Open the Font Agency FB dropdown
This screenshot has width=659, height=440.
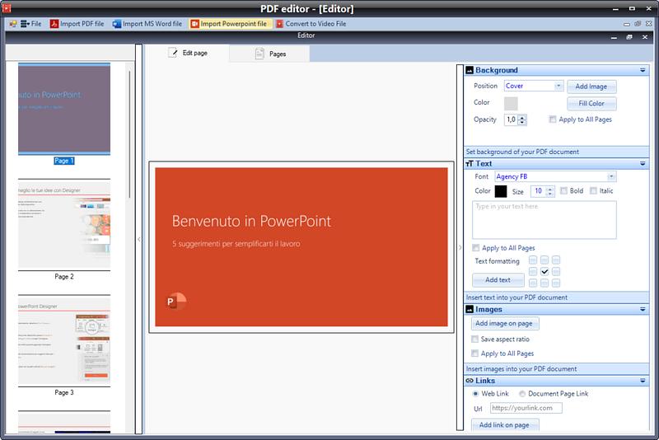click(x=611, y=176)
